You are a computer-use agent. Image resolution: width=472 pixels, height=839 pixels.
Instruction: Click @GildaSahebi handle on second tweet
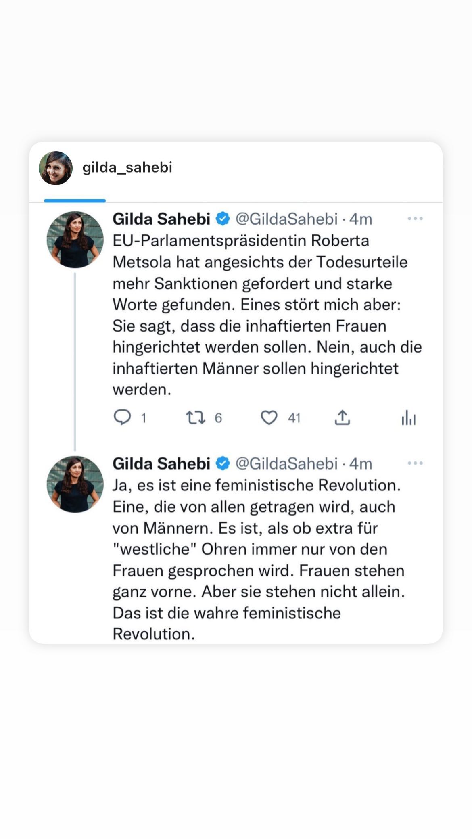click(x=286, y=463)
